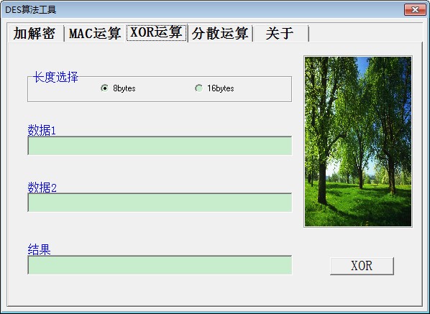This screenshot has width=430, height=314.
Task: Click the 长度选择 group label
Action: (x=55, y=78)
